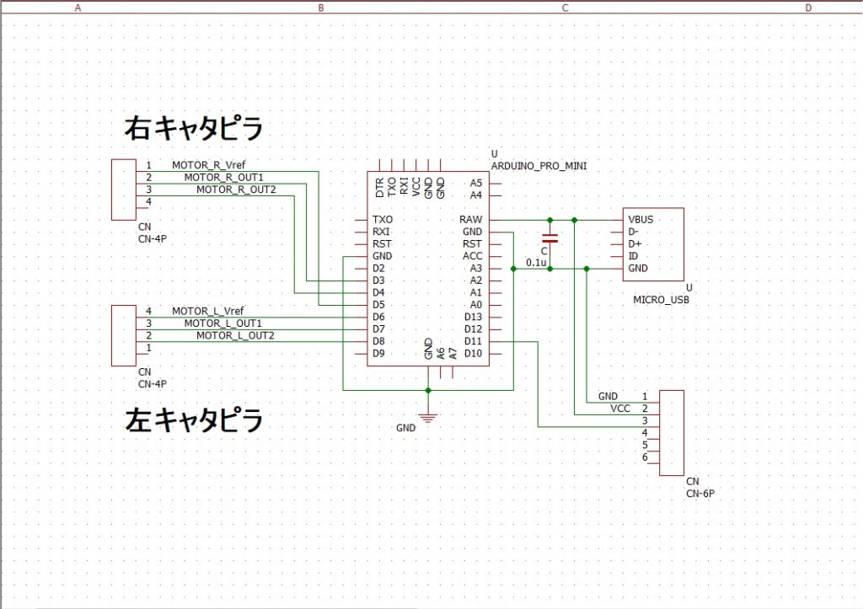Select the MOTOR_R_OUT1 net label

(x=223, y=177)
